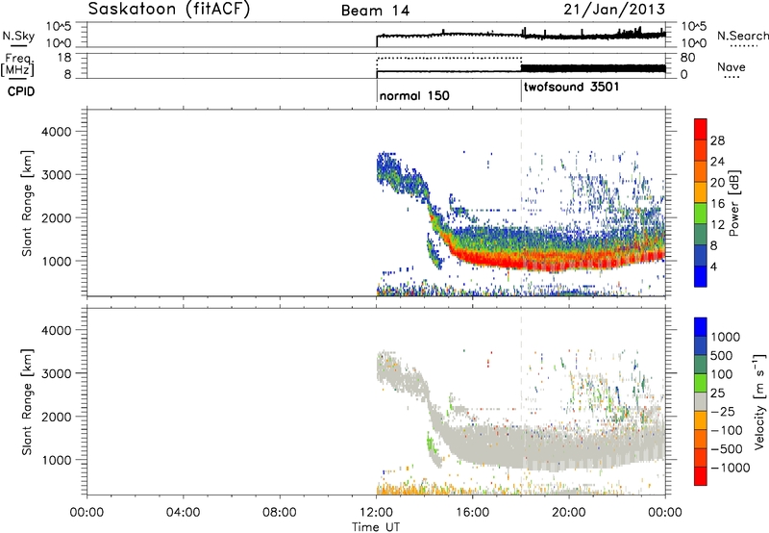Click the "04:00" time tick label

click(x=183, y=513)
